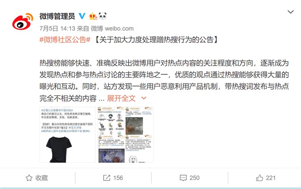Click the comment count 250
Viewport: 301px width, 189px height.
coord(194,178)
